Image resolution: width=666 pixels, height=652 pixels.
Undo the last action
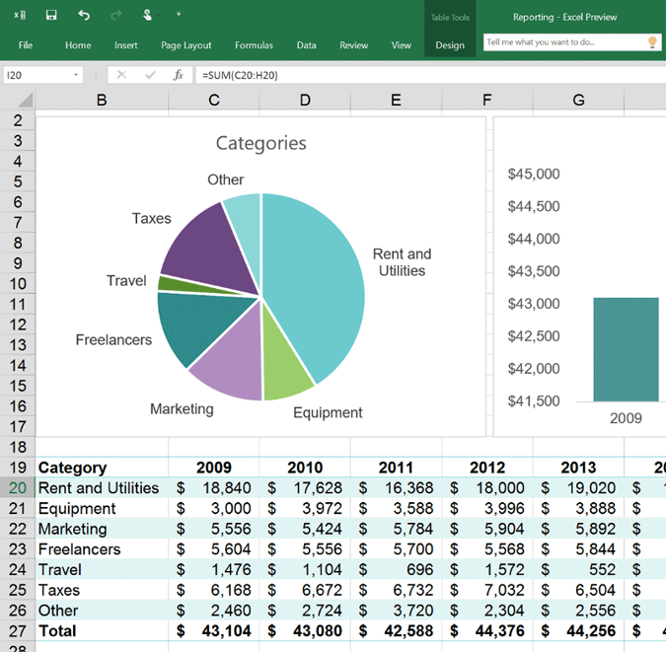pyautogui.click(x=84, y=16)
